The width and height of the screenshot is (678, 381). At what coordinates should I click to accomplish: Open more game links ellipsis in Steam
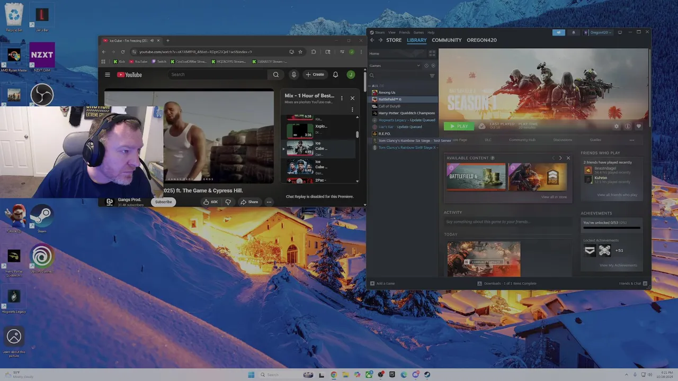[632, 140]
